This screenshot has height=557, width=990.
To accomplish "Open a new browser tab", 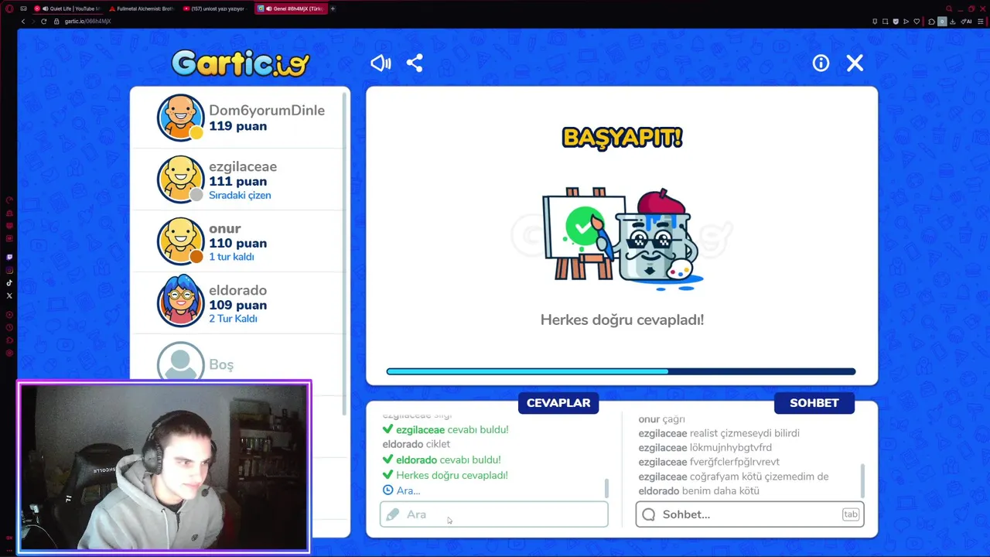I will point(333,9).
